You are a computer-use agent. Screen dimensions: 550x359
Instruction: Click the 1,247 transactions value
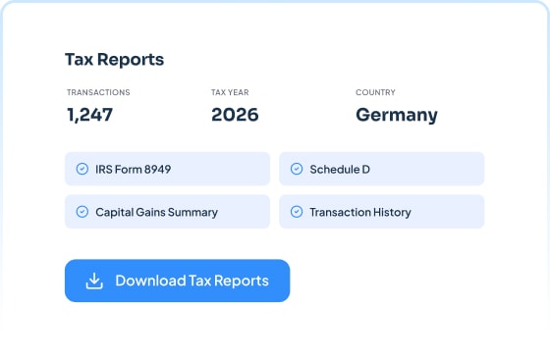click(x=89, y=115)
